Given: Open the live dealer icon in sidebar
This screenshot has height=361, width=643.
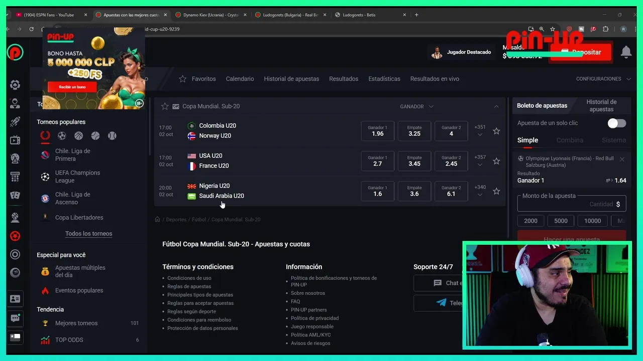Looking at the screenshot, I should pos(15,103).
